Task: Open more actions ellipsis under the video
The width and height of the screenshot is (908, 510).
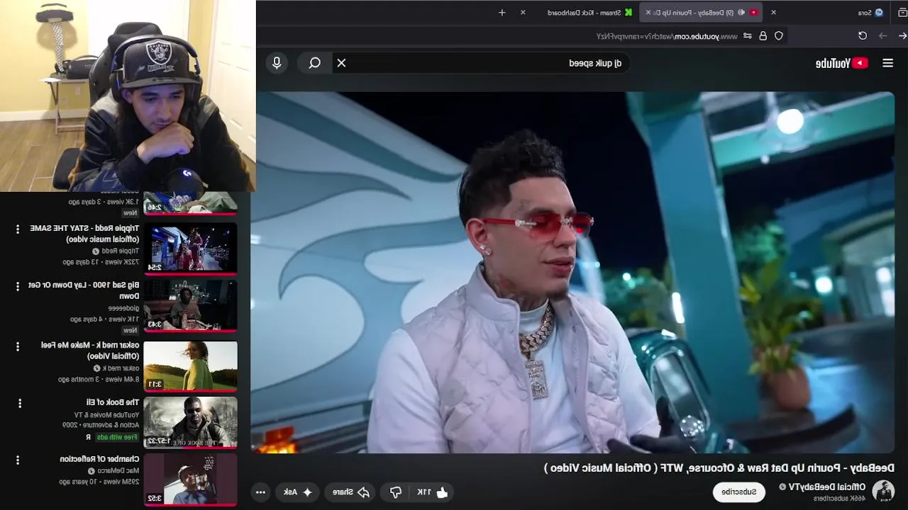Action: [260, 492]
